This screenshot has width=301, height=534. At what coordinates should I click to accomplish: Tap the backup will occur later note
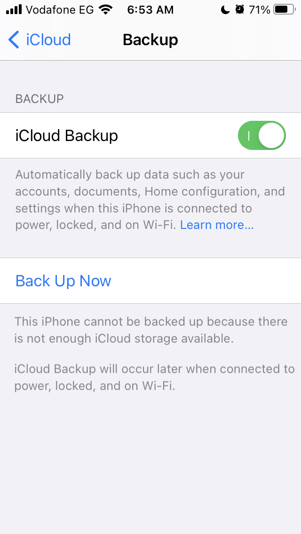(154, 377)
